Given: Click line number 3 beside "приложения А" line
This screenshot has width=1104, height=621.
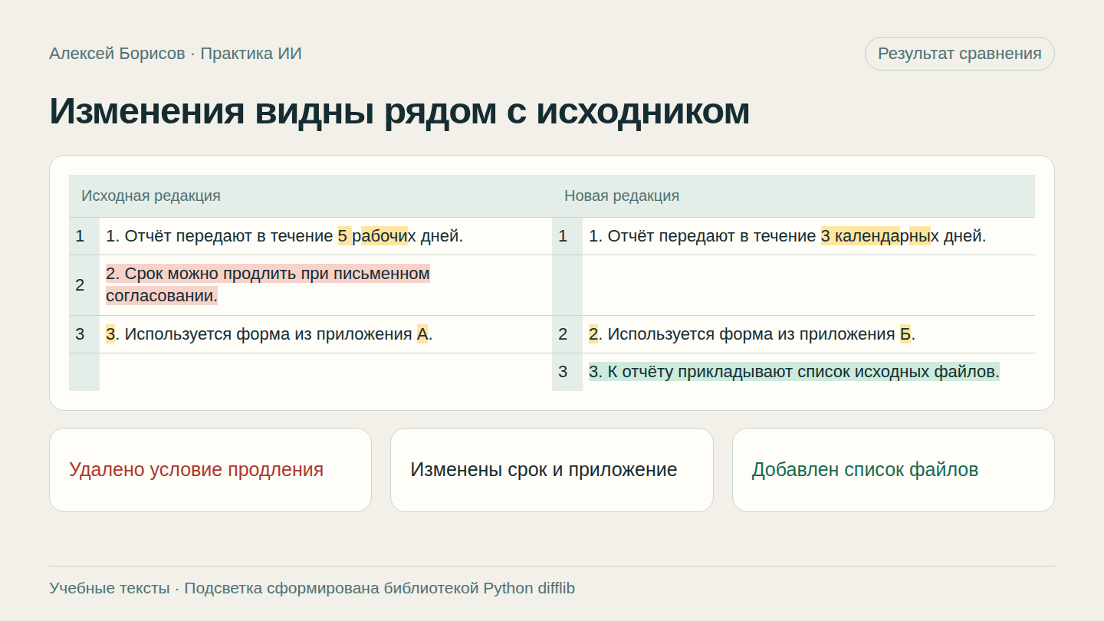Looking at the screenshot, I should [80, 334].
